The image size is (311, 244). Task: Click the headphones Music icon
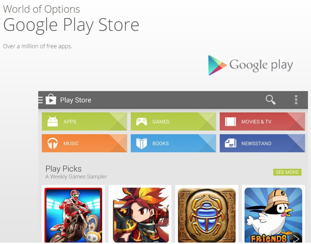click(53, 143)
